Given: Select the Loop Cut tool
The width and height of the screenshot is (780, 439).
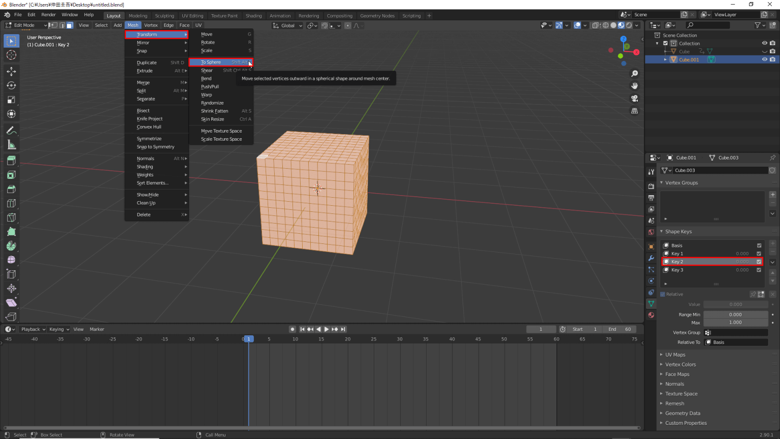Looking at the screenshot, I should pyautogui.click(x=11, y=203).
